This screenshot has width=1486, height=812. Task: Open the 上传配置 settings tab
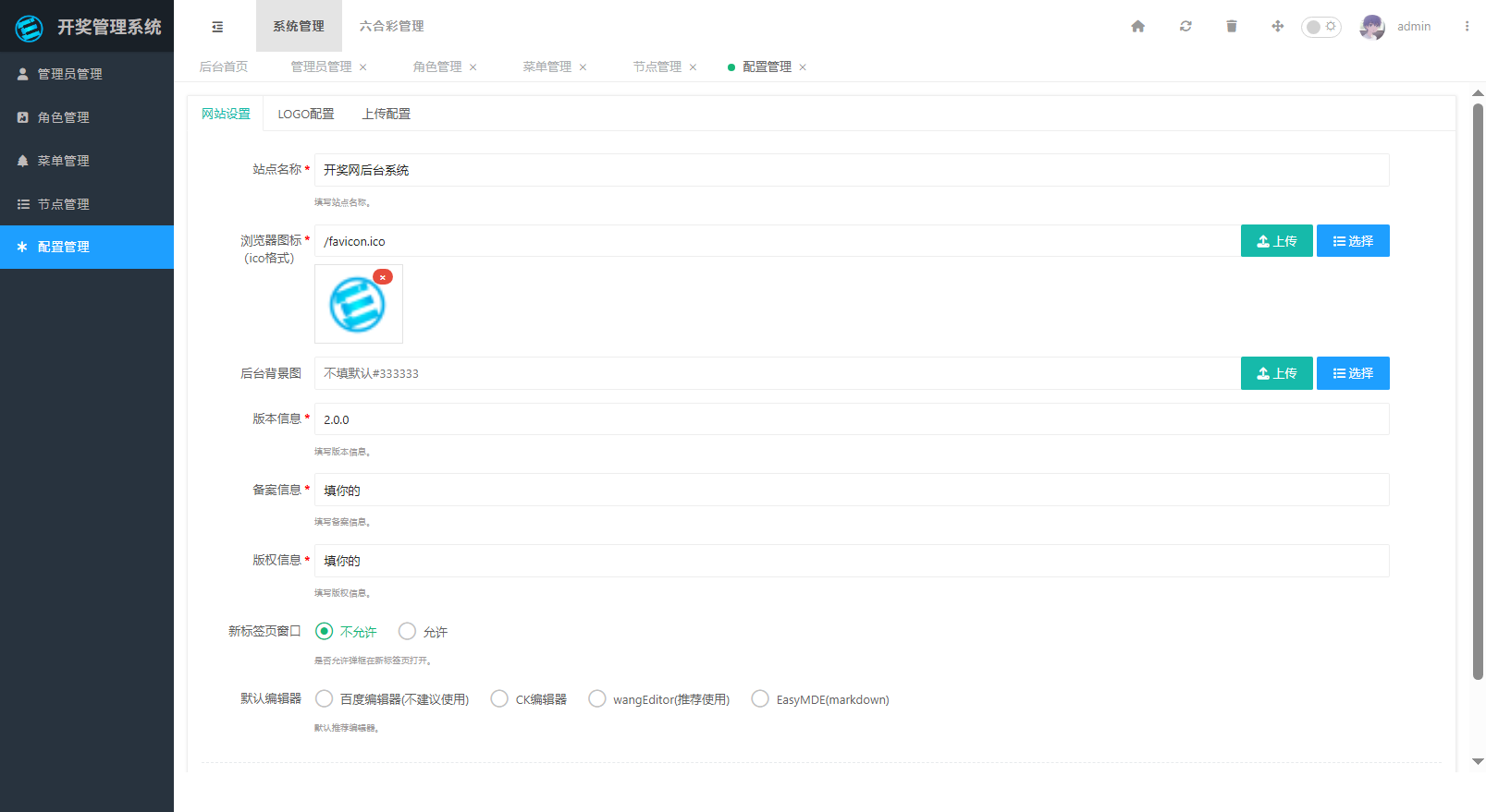(387, 114)
